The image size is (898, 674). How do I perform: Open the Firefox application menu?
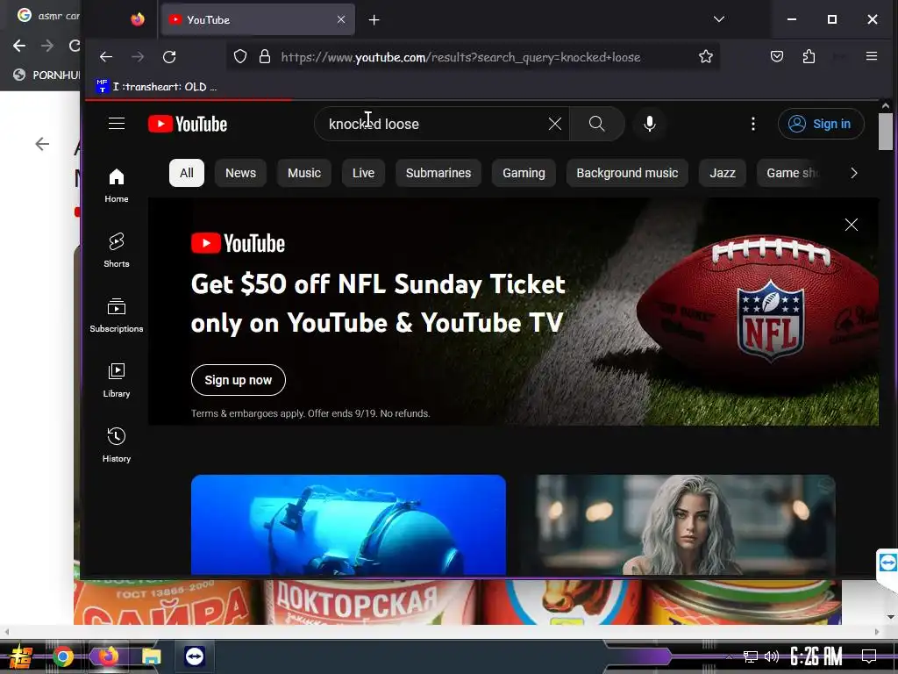872,56
